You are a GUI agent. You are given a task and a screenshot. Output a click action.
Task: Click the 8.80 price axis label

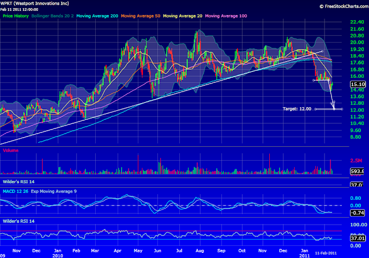(x=355, y=137)
